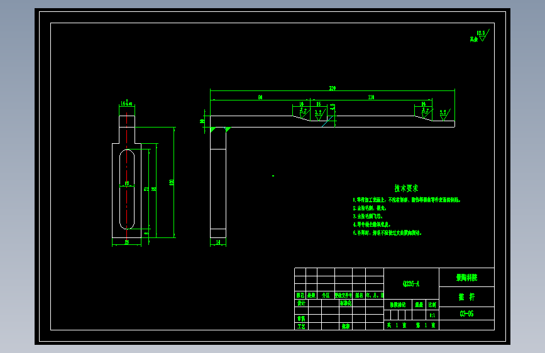Click the 标准化 title block label
The width and height of the screenshot is (545, 353).
point(346,303)
